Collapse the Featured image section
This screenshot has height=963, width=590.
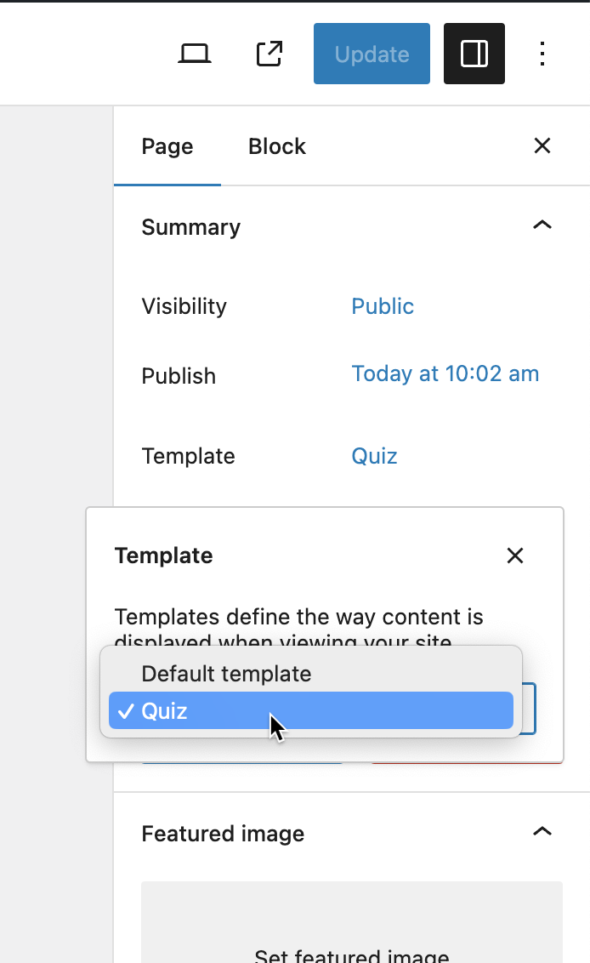point(542,832)
